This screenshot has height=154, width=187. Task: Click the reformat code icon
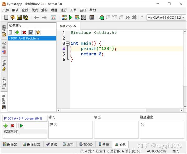coord(53,17)
